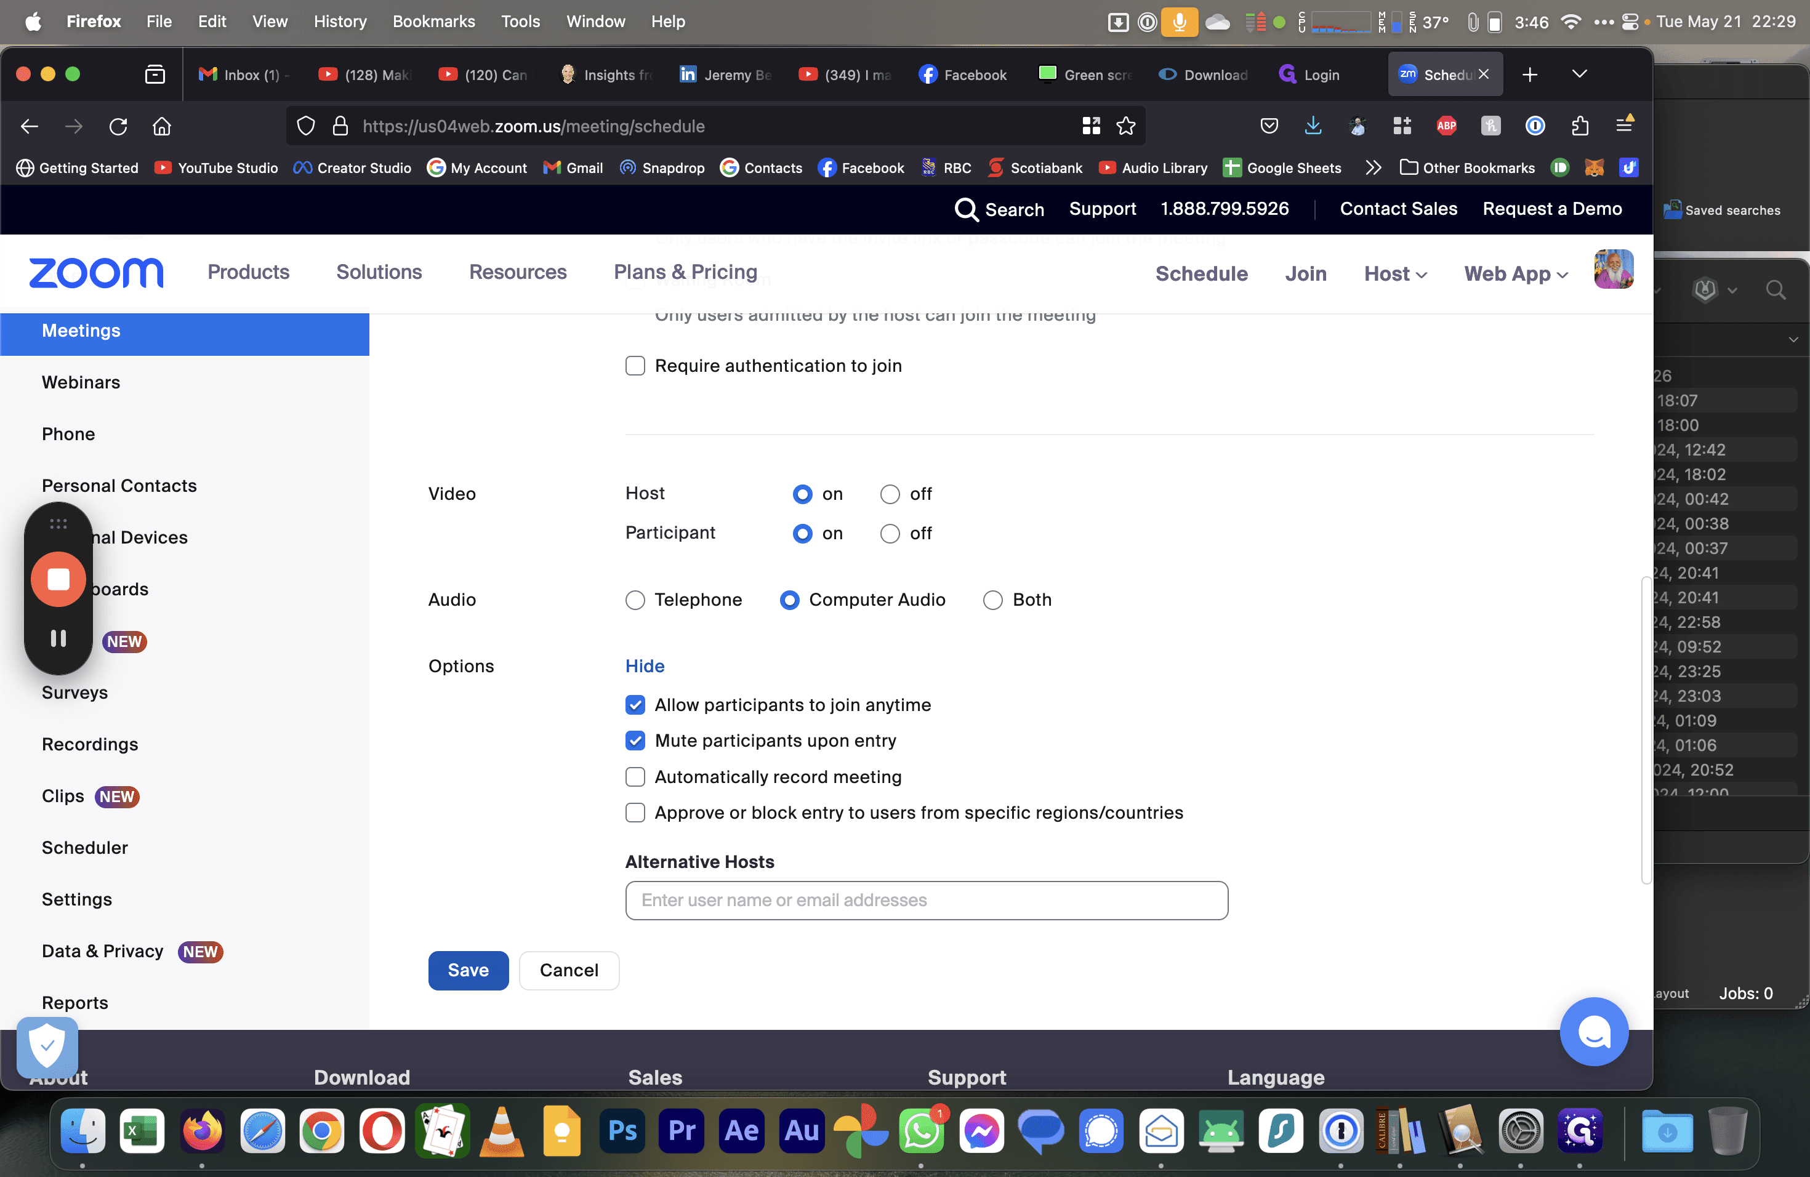Viewport: 1810px width, 1177px height.
Task: Open WhatsApp in the Dock
Action: [x=922, y=1131]
